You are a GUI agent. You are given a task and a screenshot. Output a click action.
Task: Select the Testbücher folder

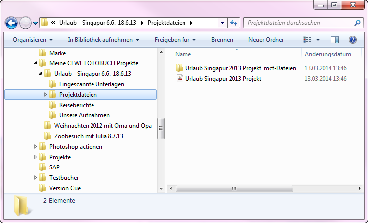tap(64, 178)
